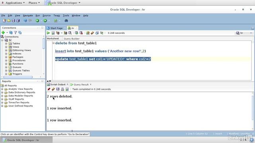The height and width of the screenshot is (143, 255).
Task: Click the Oracle SQL Developer taskbar button
Action: pos(27,140)
